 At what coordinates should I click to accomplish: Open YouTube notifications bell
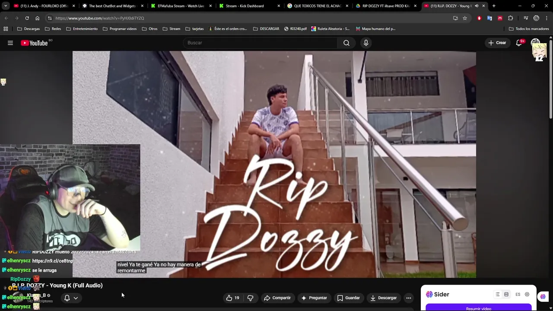click(519, 43)
